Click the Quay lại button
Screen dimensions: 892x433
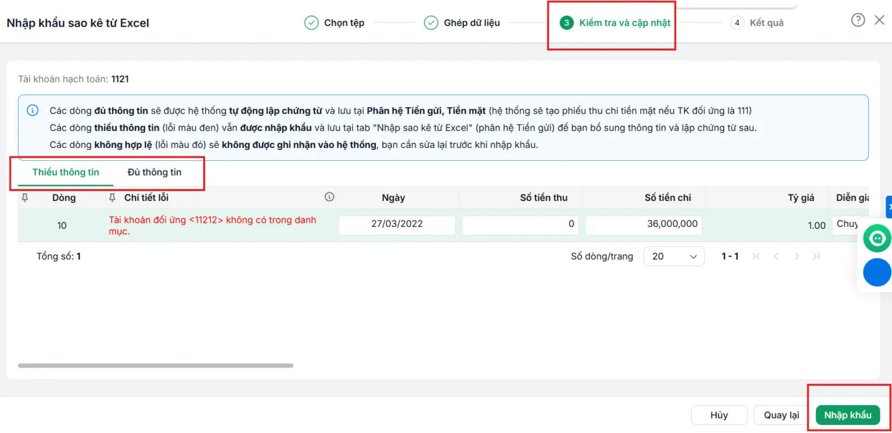pyautogui.click(x=782, y=415)
